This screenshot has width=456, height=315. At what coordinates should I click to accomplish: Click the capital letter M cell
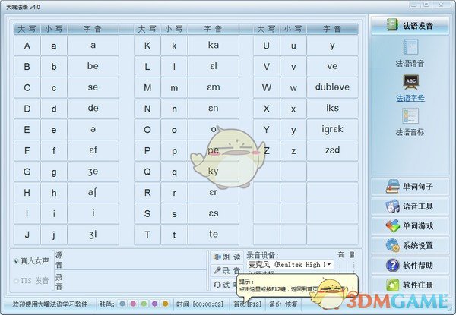147,87
